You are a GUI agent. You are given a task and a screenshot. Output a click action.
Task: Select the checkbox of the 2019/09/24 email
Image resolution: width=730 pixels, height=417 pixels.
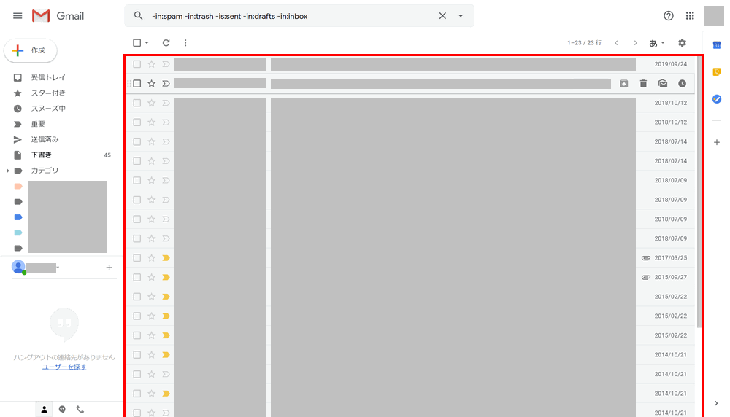click(137, 64)
